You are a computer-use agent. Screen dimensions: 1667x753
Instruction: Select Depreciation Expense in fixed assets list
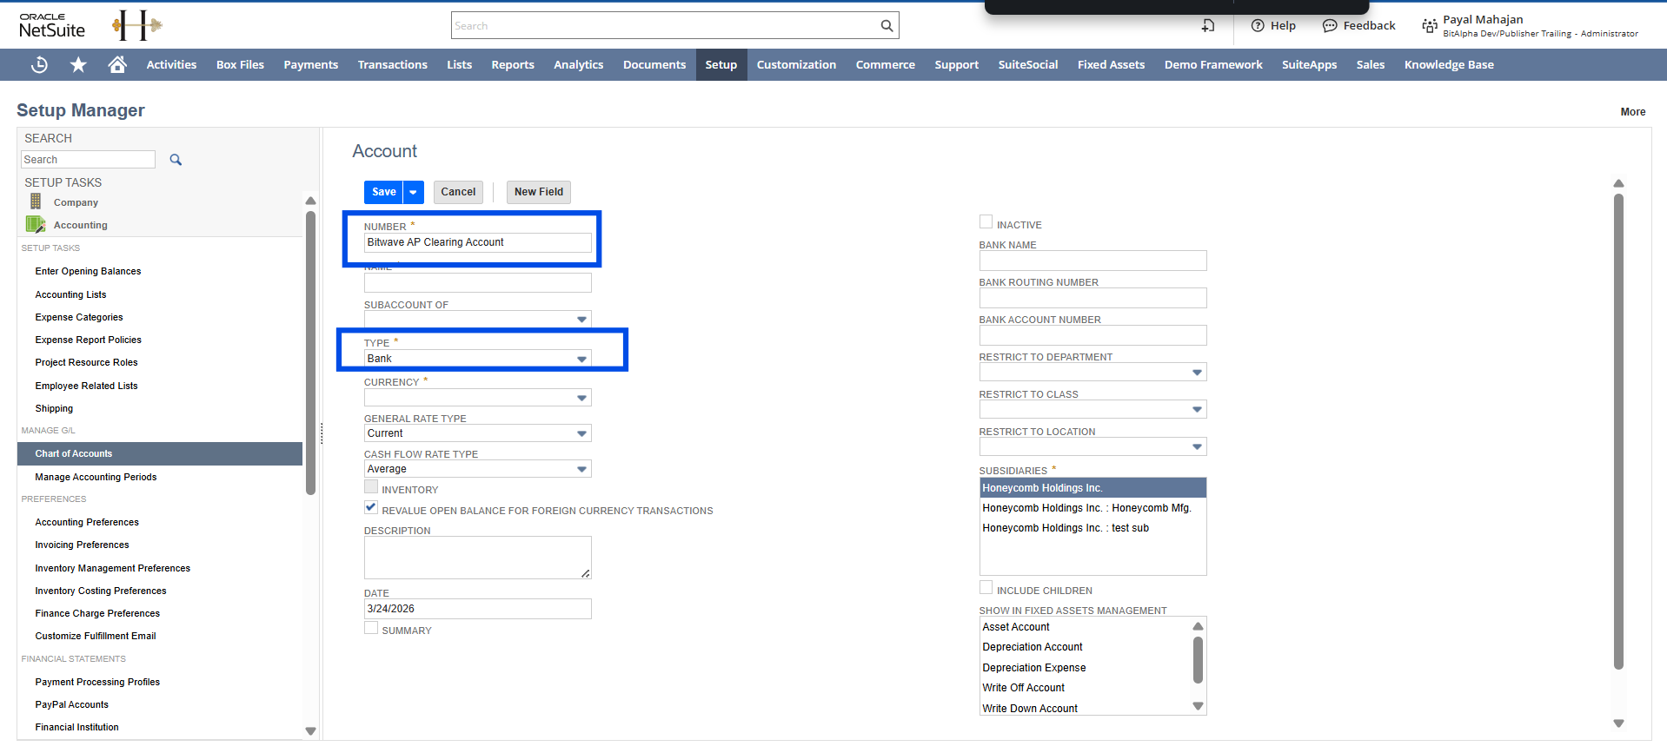click(x=1034, y=668)
